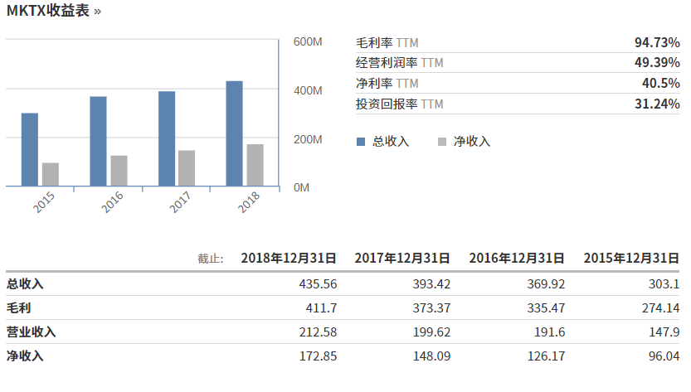Click the 2018年12月31日 column header

[x=289, y=258]
